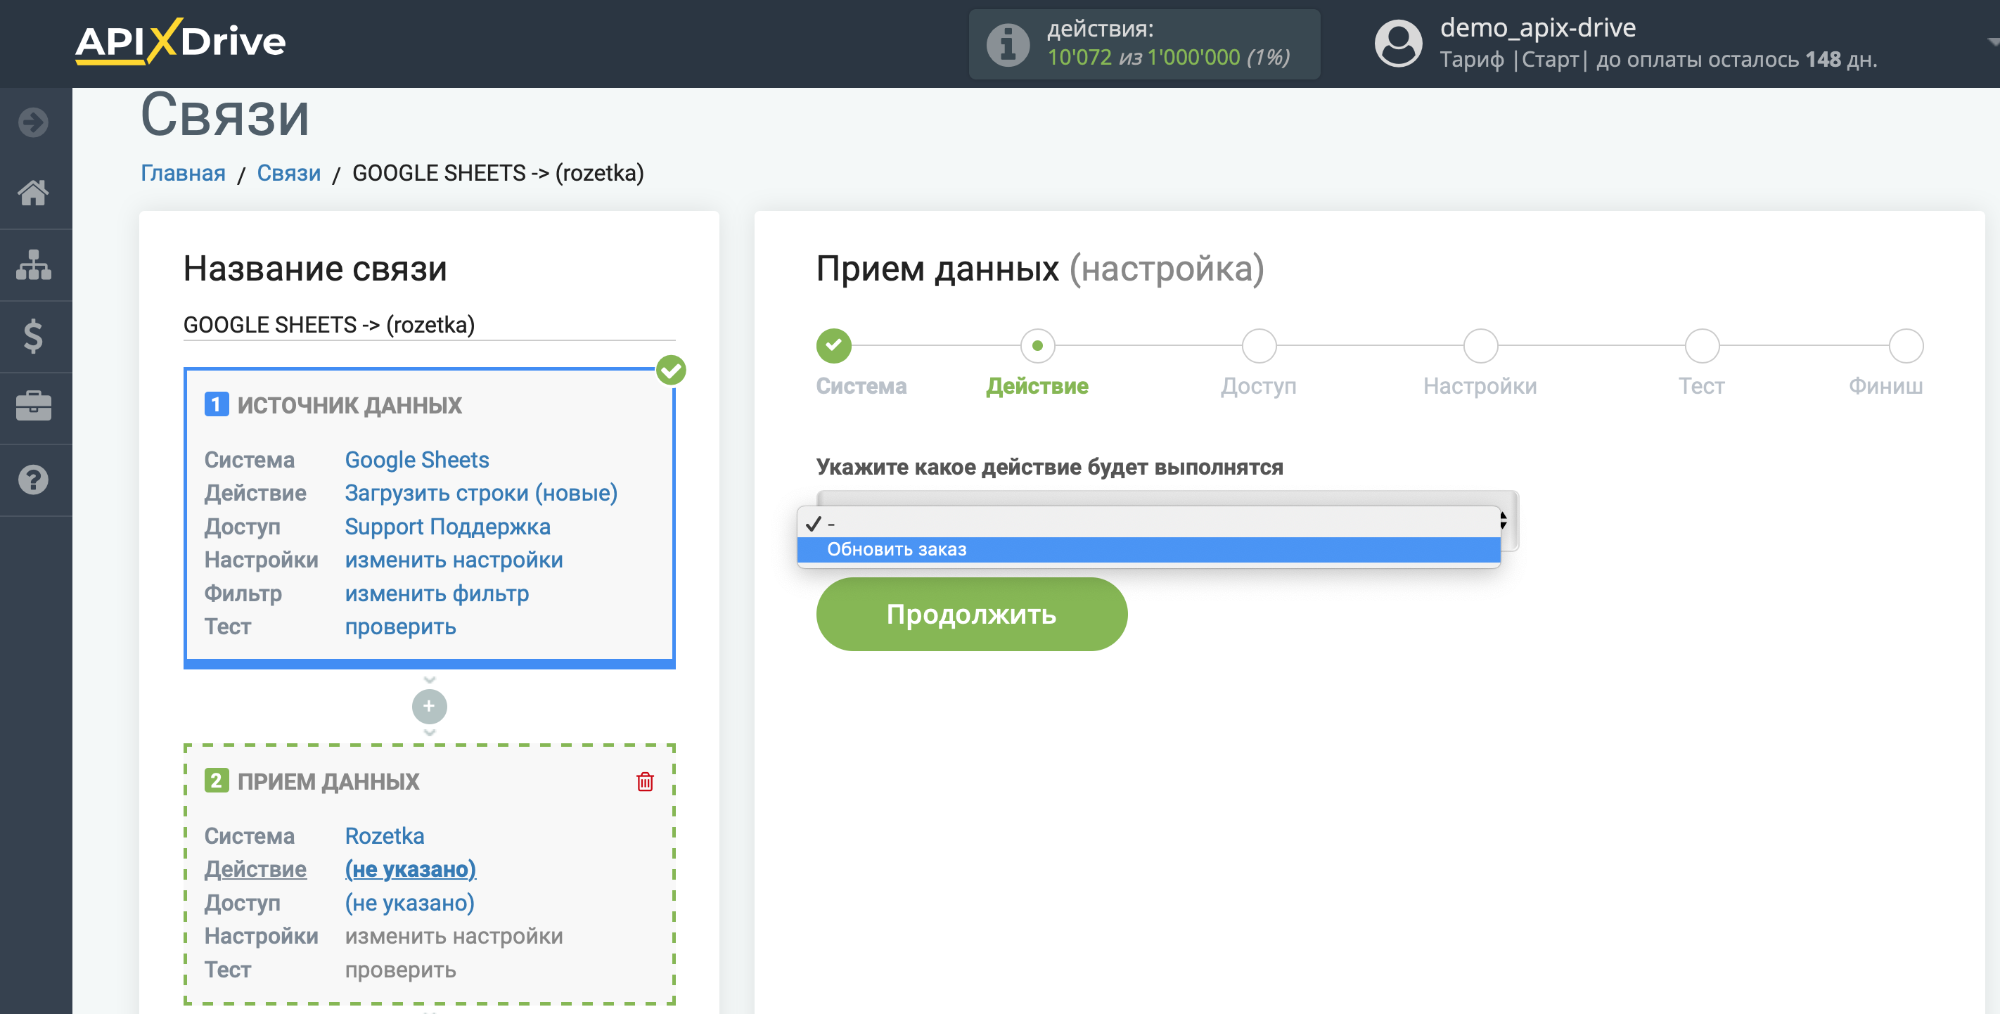Viewport: 2000px width, 1014px height.
Task: Open the home icon in the sidebar
Action: [x=33, y=193]
